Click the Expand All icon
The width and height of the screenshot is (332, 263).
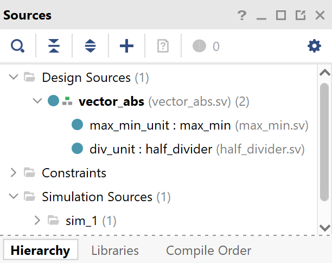pos(90,46)
